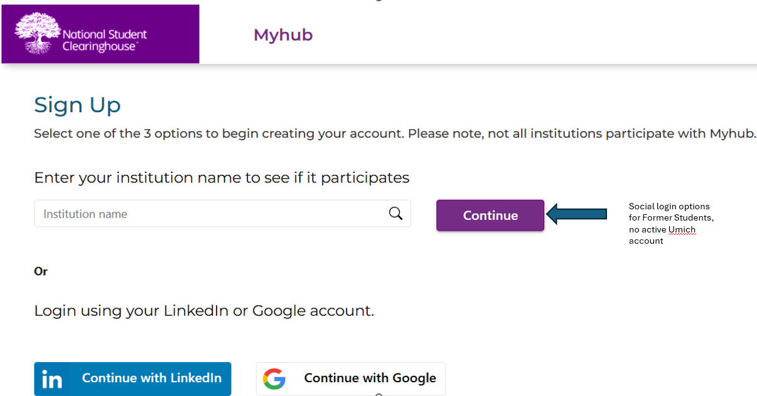Click the search magnifier icon in institution field
Viewport: 757px width, 396px height.
[x=395, y=214]
